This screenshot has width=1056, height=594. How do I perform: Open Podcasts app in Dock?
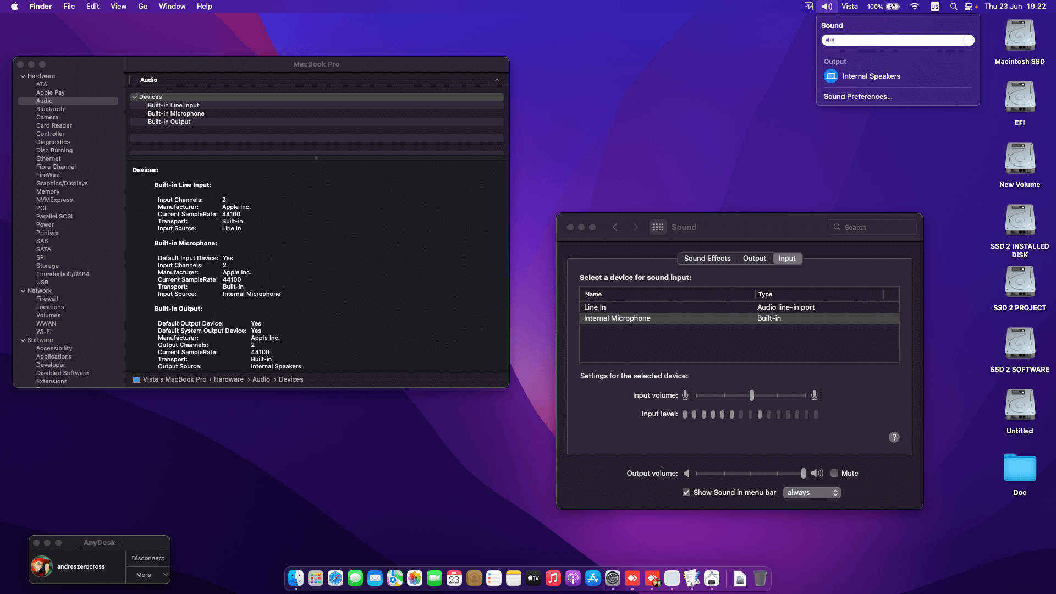point(573,578)
